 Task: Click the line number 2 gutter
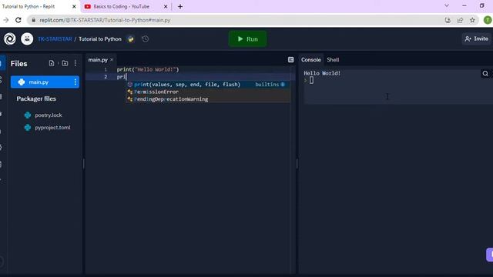(106, 77)
